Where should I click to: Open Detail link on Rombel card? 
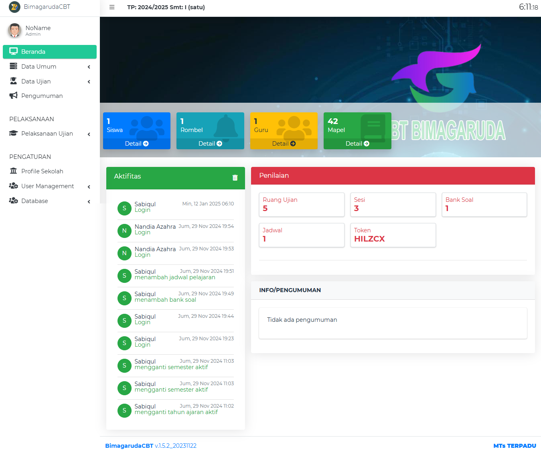[210, 144]
